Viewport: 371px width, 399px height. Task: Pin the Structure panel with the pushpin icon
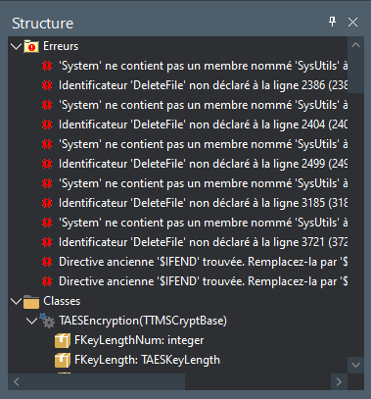point(332,23)
